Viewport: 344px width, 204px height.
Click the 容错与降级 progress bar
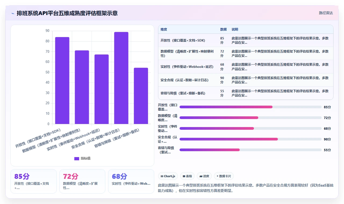pos(250,150)
